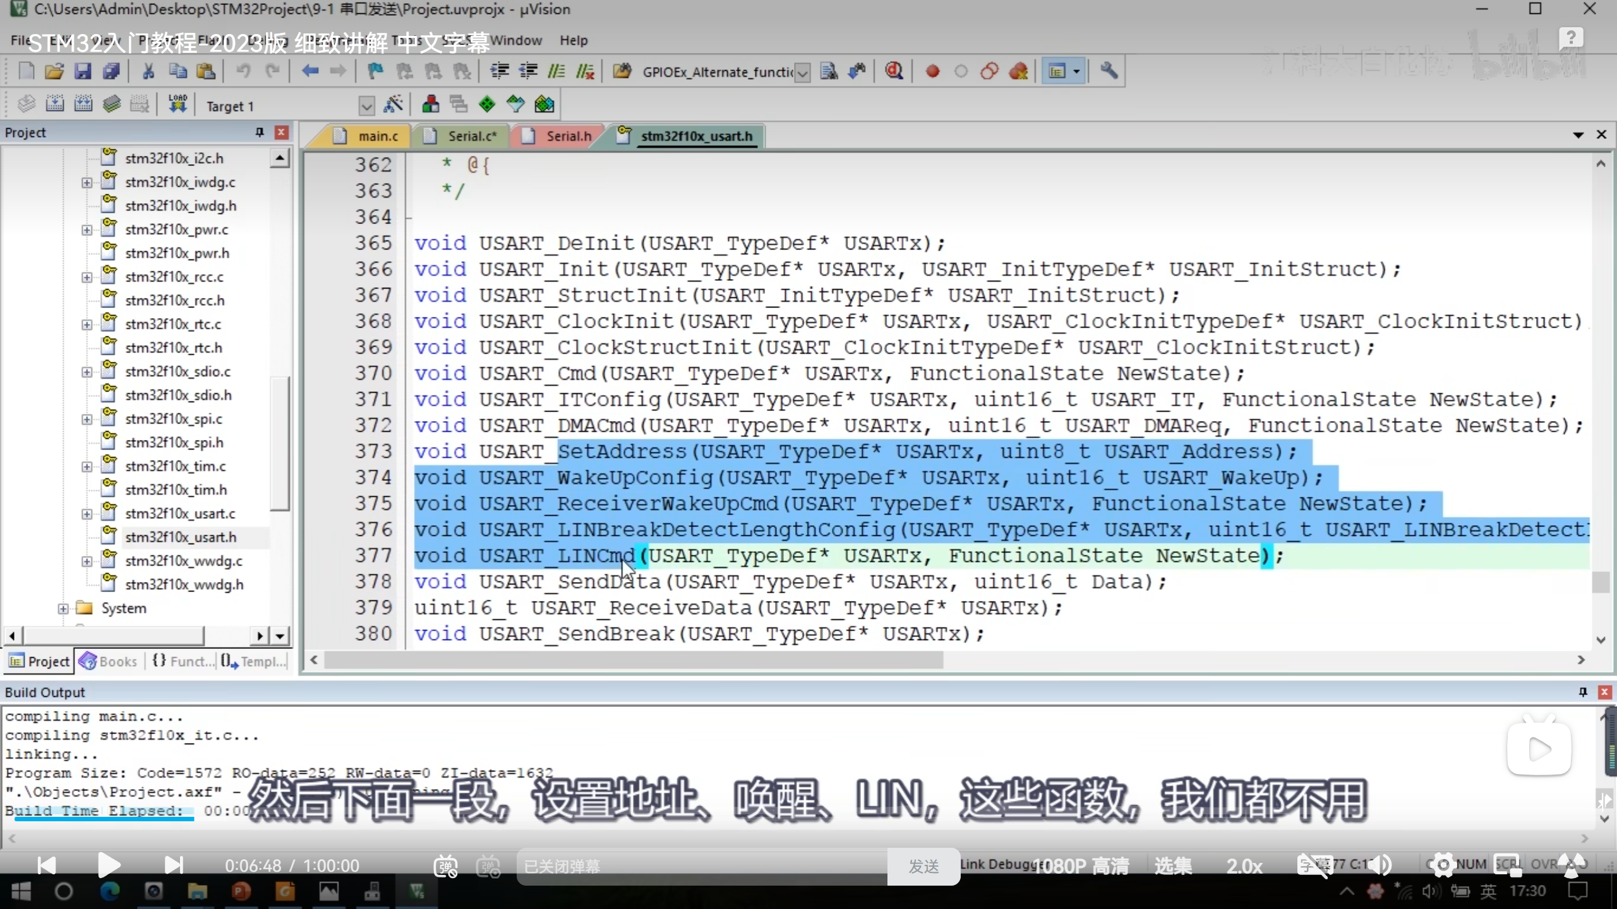Screen dimensions: 1617x909
Task: Click the Start/Stop Debug Session icon
Action: pos(893,71)
